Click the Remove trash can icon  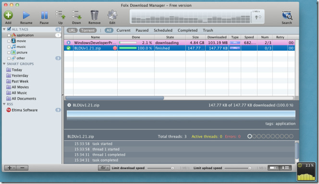click(94, 15)
